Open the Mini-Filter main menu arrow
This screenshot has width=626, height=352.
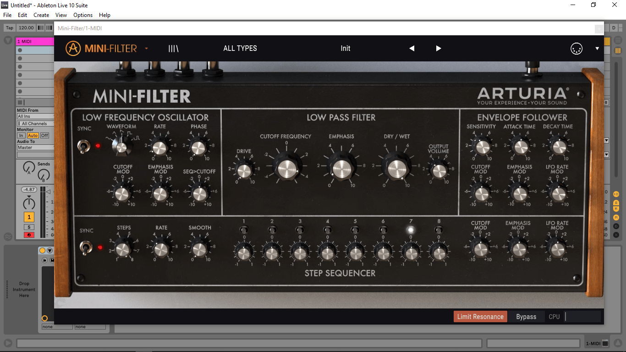(x=146, y=48)
